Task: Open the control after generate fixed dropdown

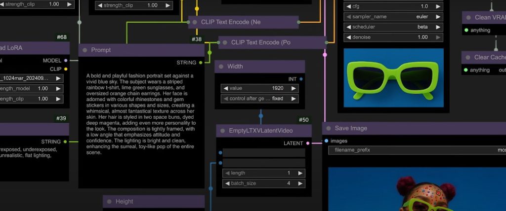Action: [x=260, y=99]
